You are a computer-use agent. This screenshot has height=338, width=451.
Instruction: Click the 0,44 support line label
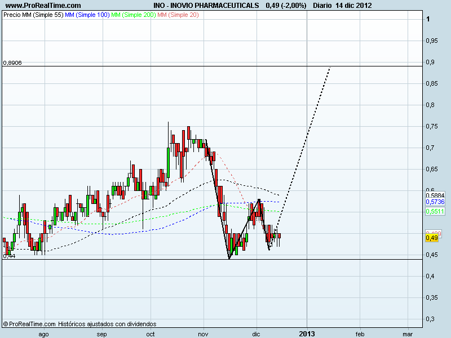point(9,256)
